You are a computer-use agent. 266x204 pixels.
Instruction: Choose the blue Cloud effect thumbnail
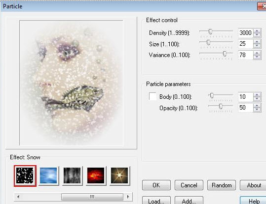coord(49,176)
